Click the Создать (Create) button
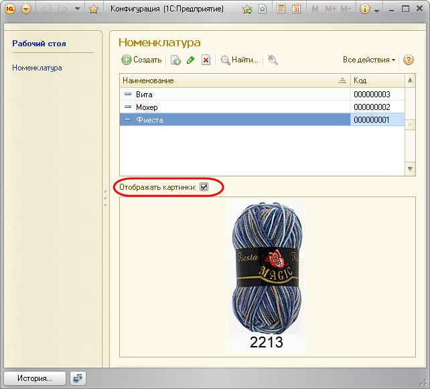This screenshot has height=389, width=430. point(141,60)
